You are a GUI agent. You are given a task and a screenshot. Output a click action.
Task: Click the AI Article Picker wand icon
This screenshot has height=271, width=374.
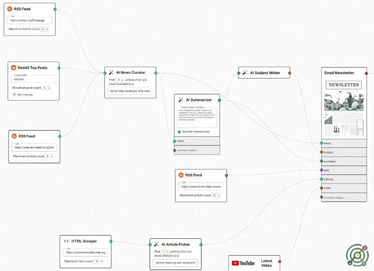tap(157, 244)
